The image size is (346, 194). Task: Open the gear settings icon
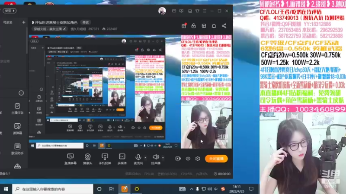(198, 159)
